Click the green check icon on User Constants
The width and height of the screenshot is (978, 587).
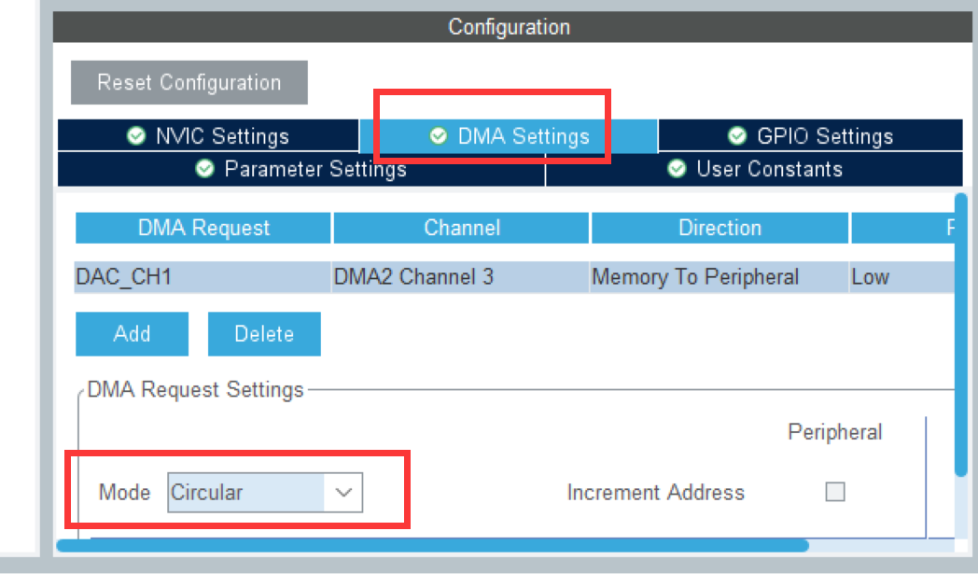676,169
